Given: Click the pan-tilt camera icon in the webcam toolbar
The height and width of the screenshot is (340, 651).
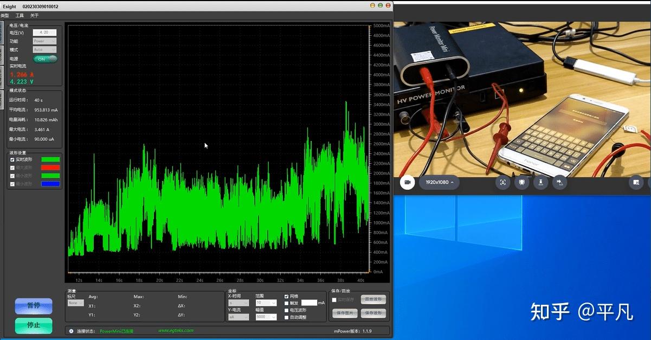Looking at the screenshot, I should pyautogui.click(x=560, y=183).
